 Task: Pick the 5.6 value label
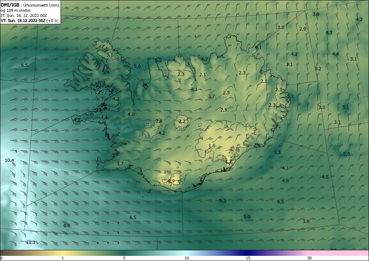tap(137, 66)
